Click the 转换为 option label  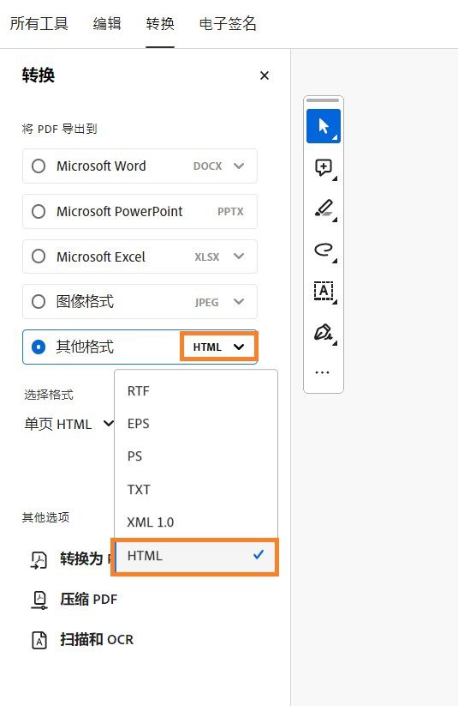(82, 559)
